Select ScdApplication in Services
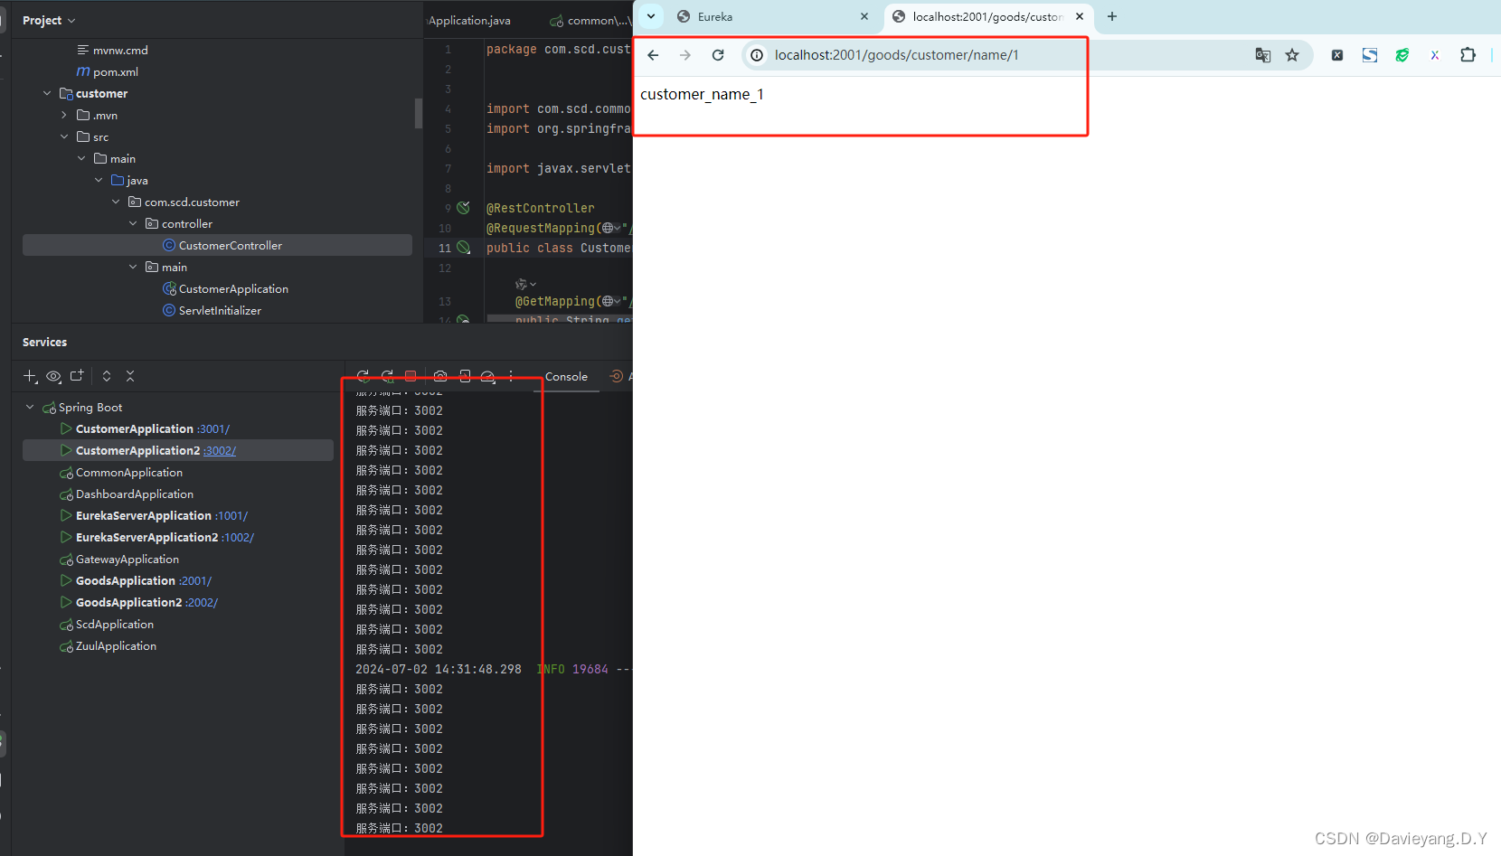 (x=115, y=624)
